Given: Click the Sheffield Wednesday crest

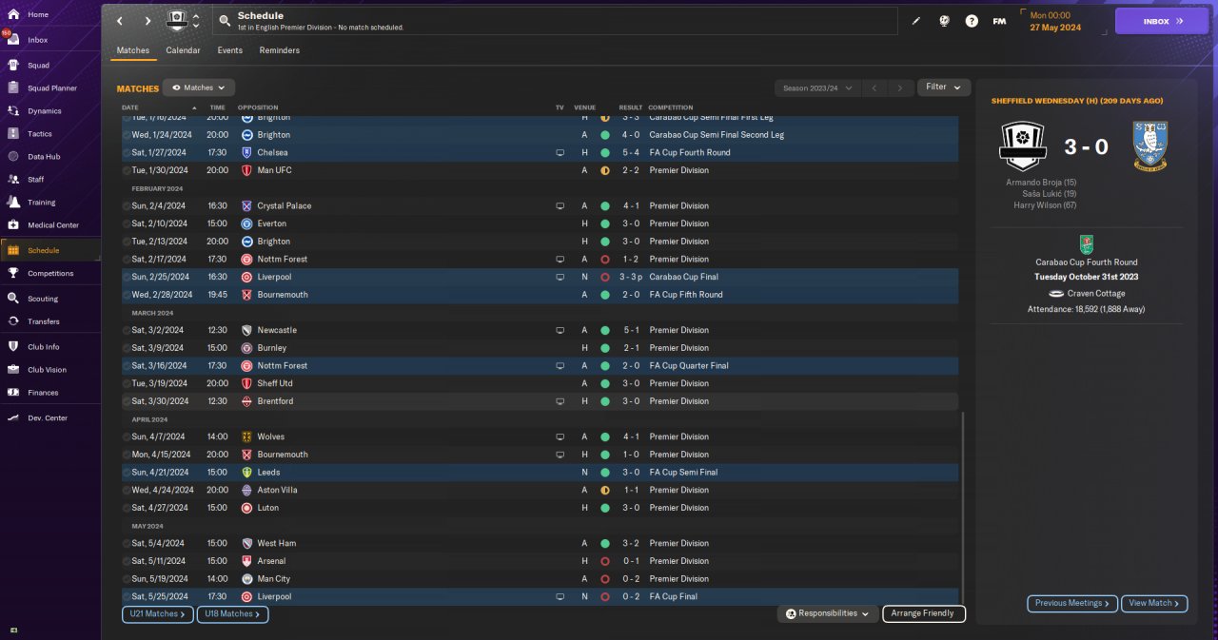Looking at the screenshot, I should click(1150, 146).
